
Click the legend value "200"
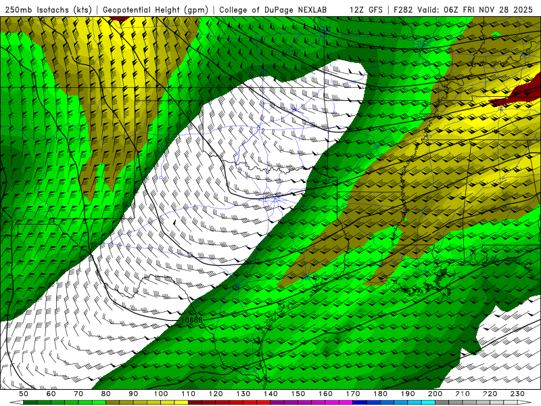[435, 394]
